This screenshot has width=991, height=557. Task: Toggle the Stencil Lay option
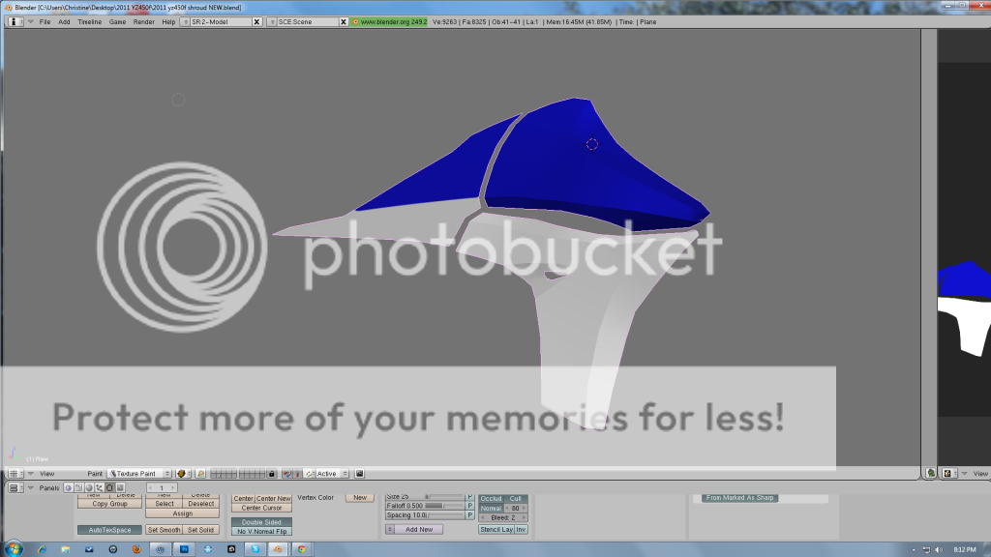coord(496,530)
